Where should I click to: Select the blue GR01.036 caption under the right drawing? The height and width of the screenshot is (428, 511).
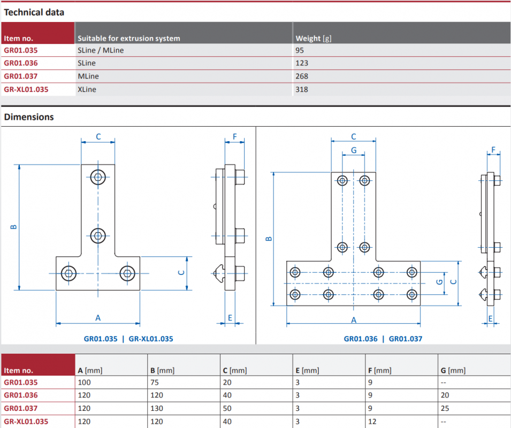tap(361, 339)
